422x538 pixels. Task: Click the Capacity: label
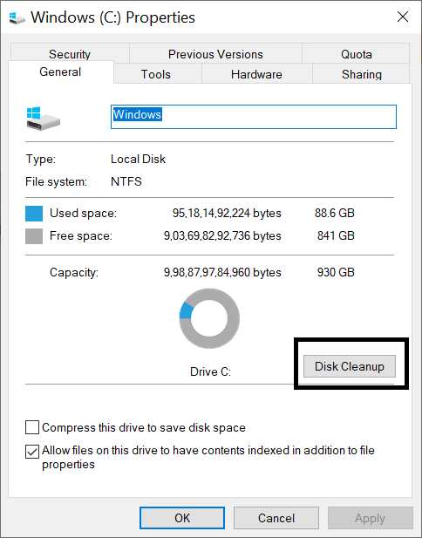pos(74,273)
